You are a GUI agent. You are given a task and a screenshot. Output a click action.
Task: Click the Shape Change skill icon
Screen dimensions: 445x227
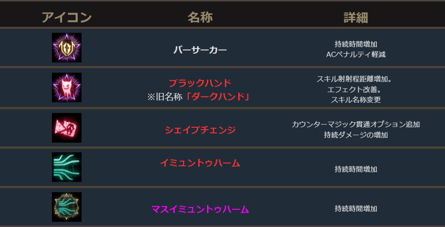tap(67, 127)
